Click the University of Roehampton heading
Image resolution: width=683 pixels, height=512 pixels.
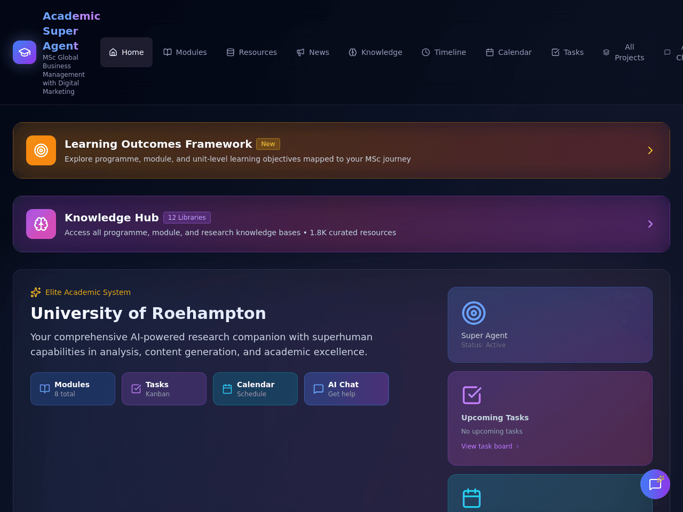coord(148,313)
